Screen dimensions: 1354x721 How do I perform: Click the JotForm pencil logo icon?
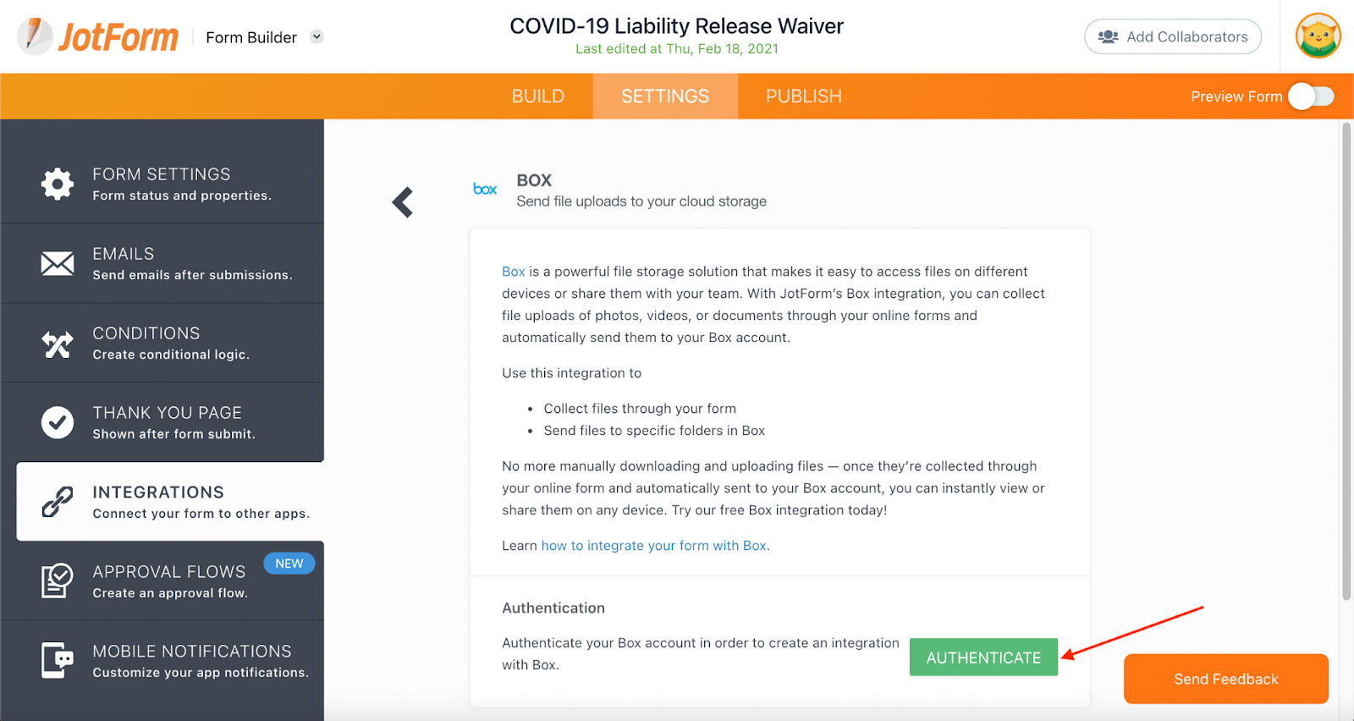[35, 36]
